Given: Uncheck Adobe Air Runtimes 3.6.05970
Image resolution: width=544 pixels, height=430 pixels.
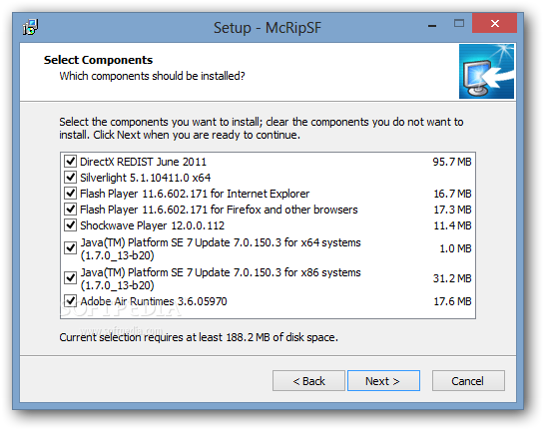Looking at the screenshot, I should [71, 301].
